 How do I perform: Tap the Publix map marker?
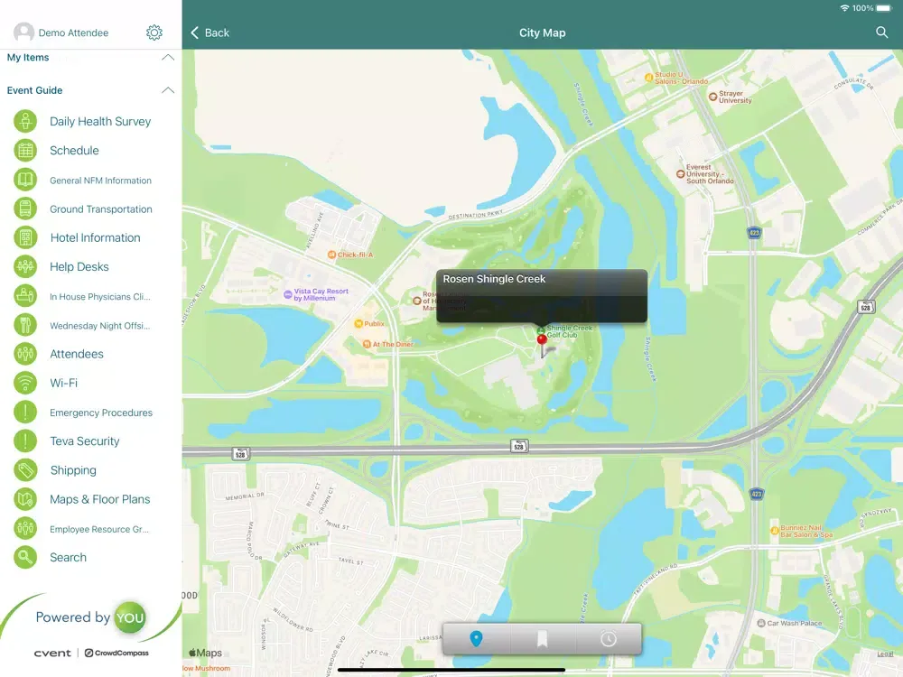click(x=358, y=323)
